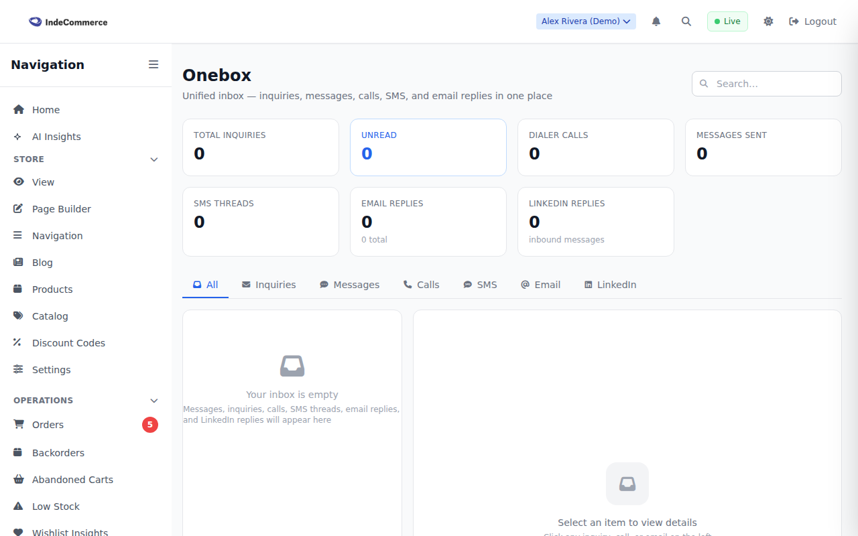Click the details pane inbox icon
Screen dimensions: 858x536
(x=627, y=484)
